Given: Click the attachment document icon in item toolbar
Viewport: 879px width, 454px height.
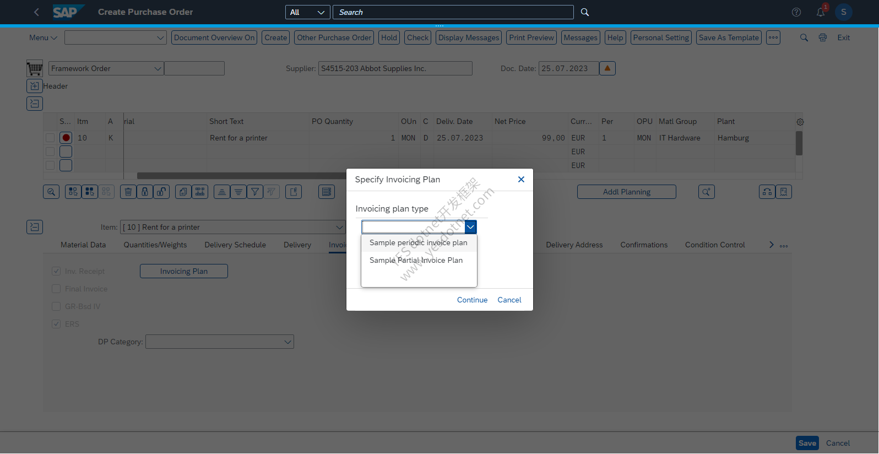Looking at the screenshot, I should point(294,192).
